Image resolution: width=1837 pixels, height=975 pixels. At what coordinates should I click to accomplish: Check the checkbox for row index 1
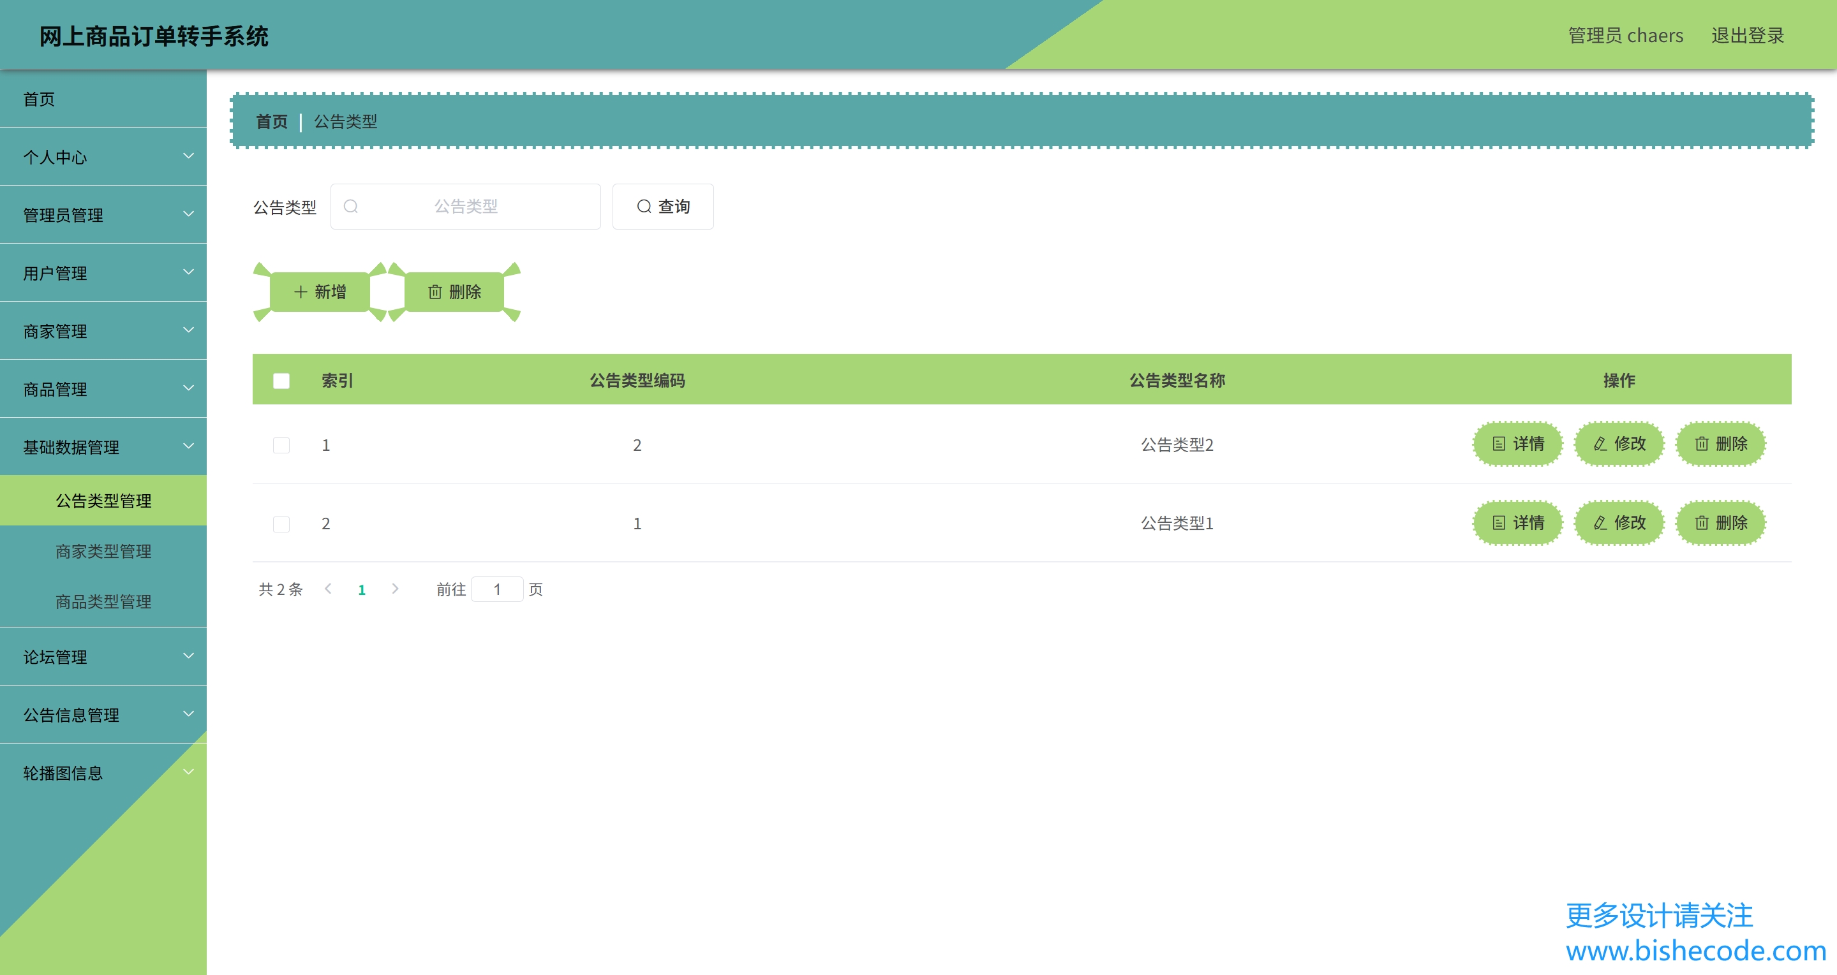(281, 446)
